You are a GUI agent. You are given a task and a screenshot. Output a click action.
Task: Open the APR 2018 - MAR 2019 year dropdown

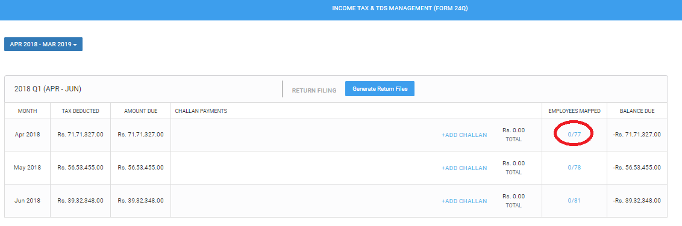(x=43, y=44)
